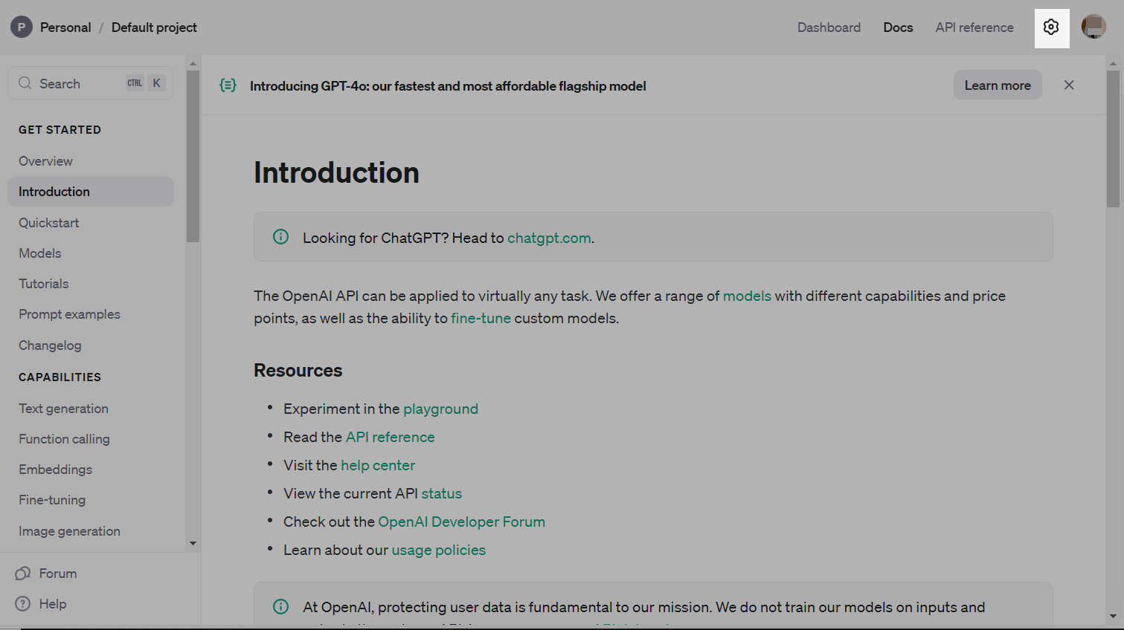Open the chatgpt.com link

pos(548,238)
